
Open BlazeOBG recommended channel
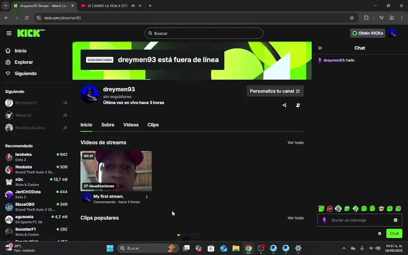point(36,207)
